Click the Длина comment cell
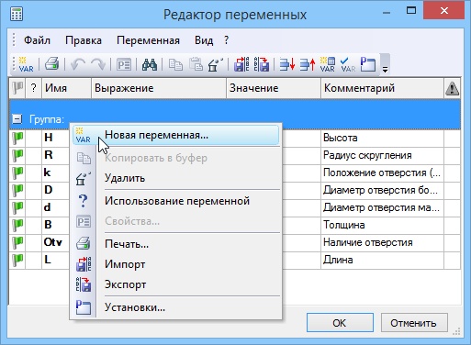 coord(382,260)
